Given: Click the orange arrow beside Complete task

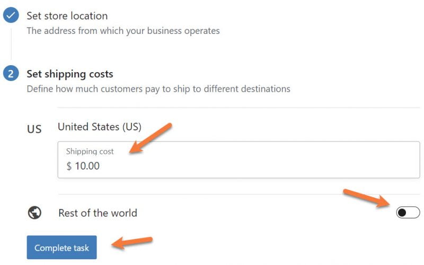Looking at the screenshot, I should point(132,243).
